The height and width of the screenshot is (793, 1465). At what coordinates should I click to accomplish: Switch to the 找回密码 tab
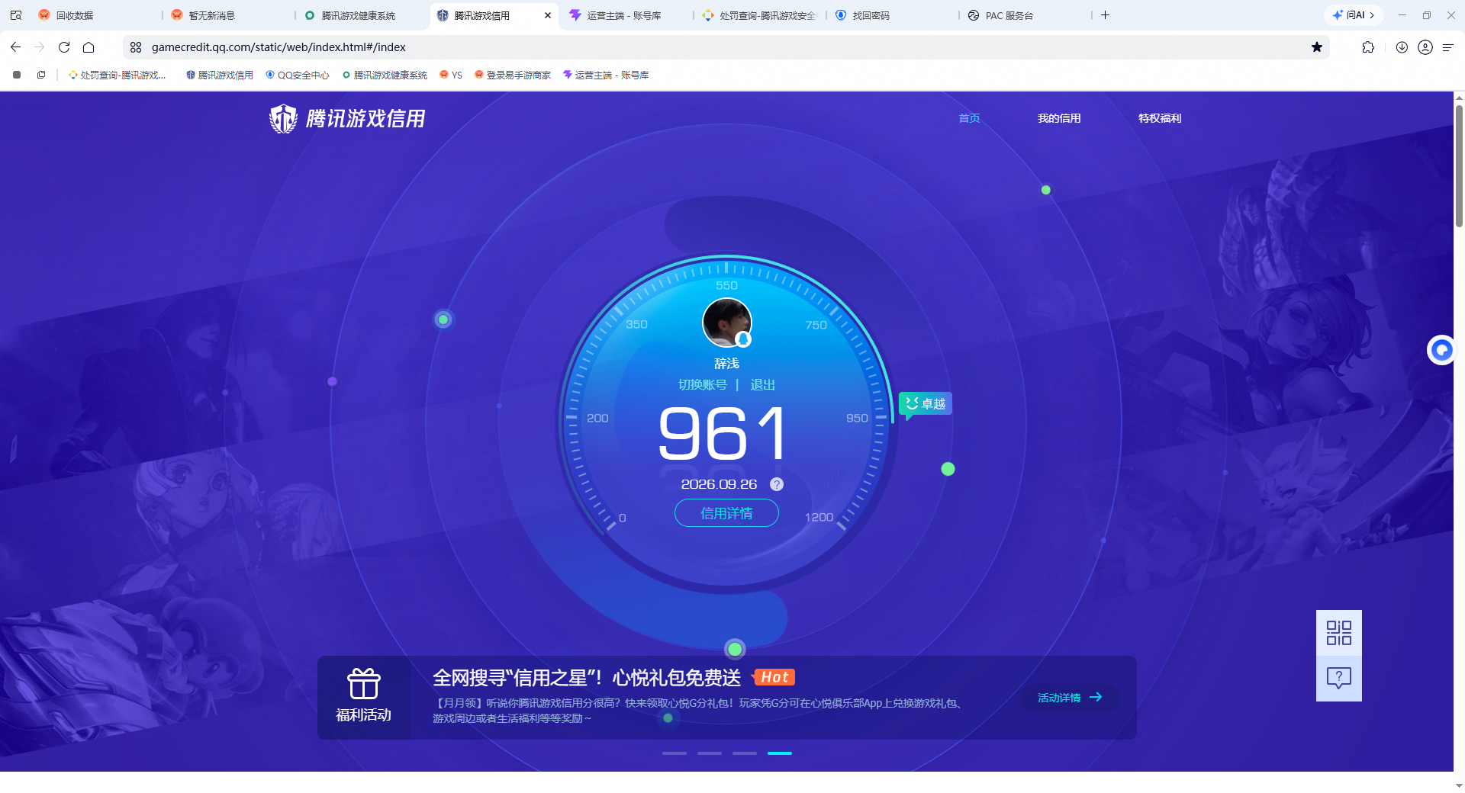(x=871, y=15)
